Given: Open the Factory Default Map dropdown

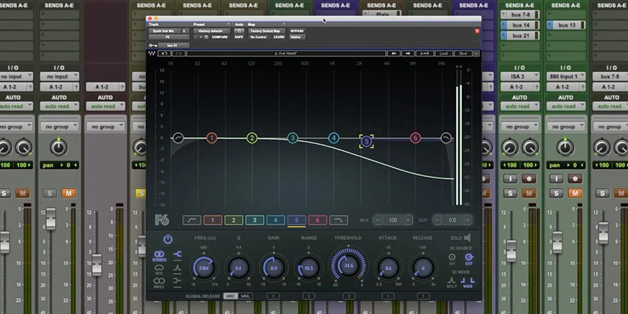Looking at the screenshot, I should click(267, 31).
